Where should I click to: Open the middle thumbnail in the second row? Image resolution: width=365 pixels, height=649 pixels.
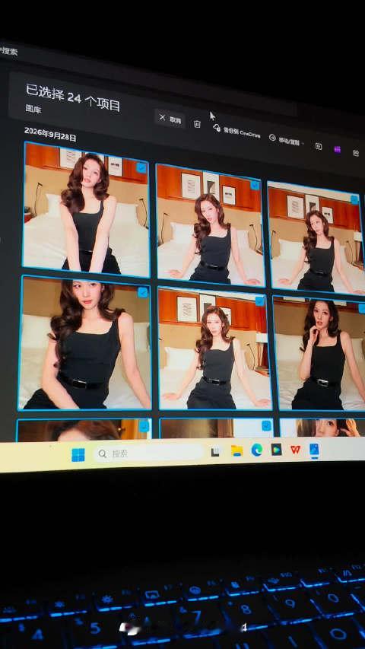tap(214, 348)
